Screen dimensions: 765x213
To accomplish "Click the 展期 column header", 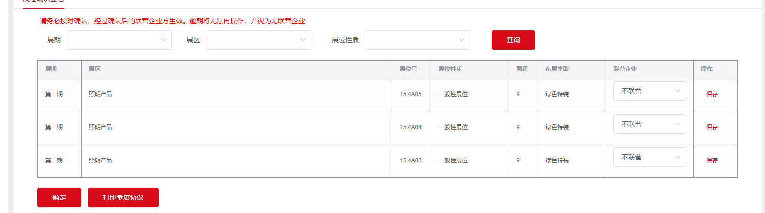I will [51, 69].
